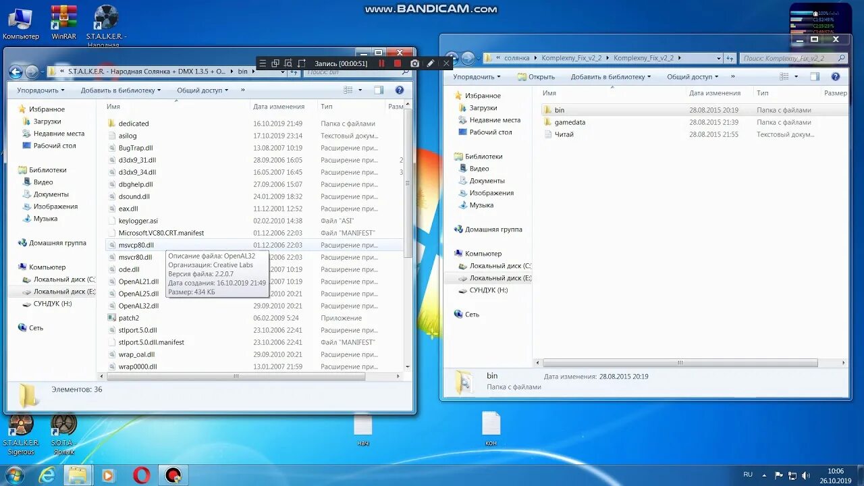Screen dimensions: 864x486
Task: Click the солянка breadcrumb in address bar
Action: coord(516,58)
